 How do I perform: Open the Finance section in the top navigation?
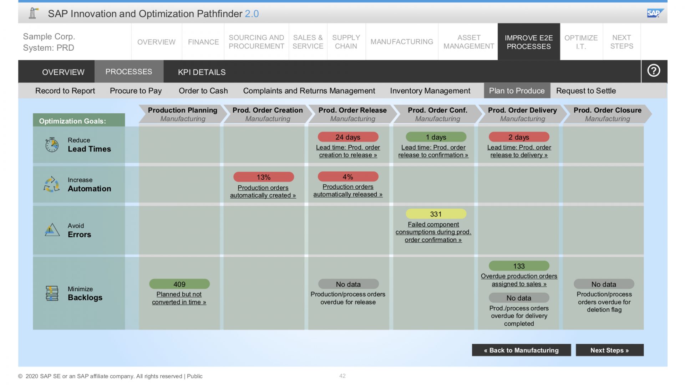click(x=203, y=42)
